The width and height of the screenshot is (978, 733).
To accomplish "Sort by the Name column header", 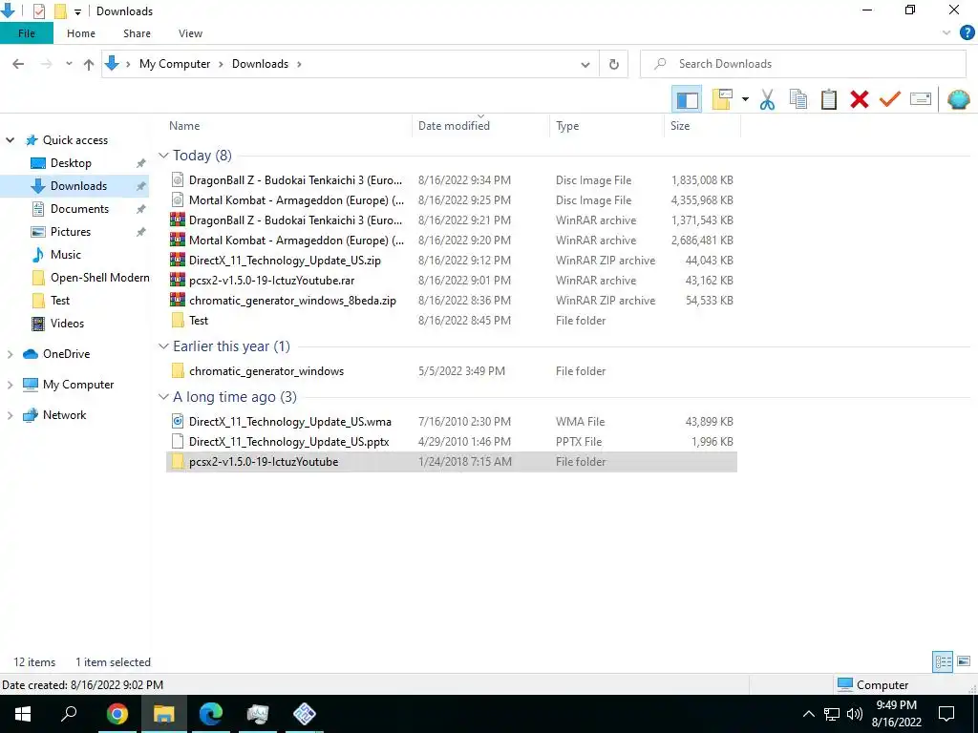I will pyautogui.click(x=287, y=125).
